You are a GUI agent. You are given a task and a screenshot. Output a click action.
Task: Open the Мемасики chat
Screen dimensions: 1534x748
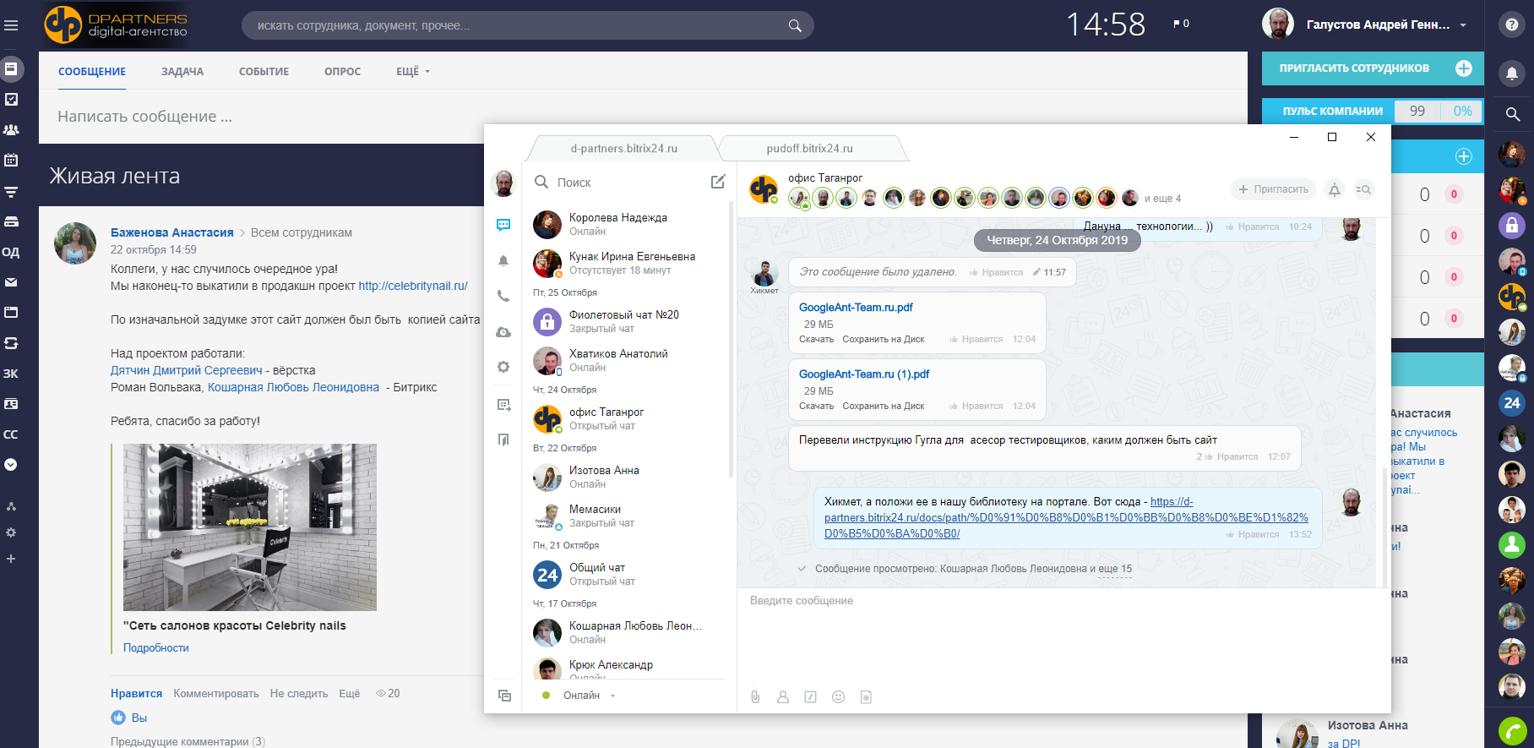(x=626, y=516)
